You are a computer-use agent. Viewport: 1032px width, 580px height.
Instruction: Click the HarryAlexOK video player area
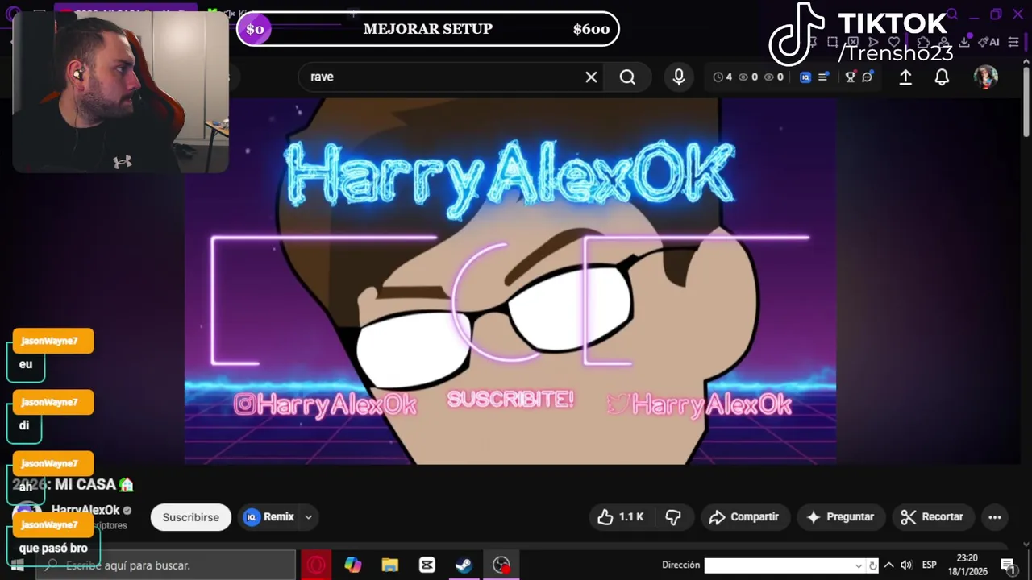click(x=510, y=281)
